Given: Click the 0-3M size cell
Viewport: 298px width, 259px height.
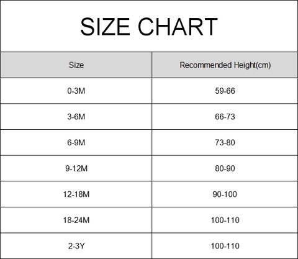Looking at the screenshot, I should (x=76, y=91).
